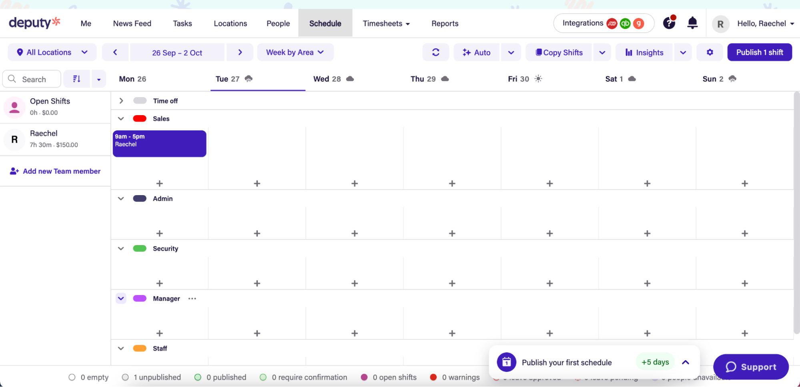Open the Reports section
Viewport: 800px width, 387px height.
[x=445, y=23]
